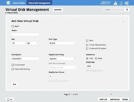Enable the Batch checkbox
134x102 pixels.
(x=13, y=26)
